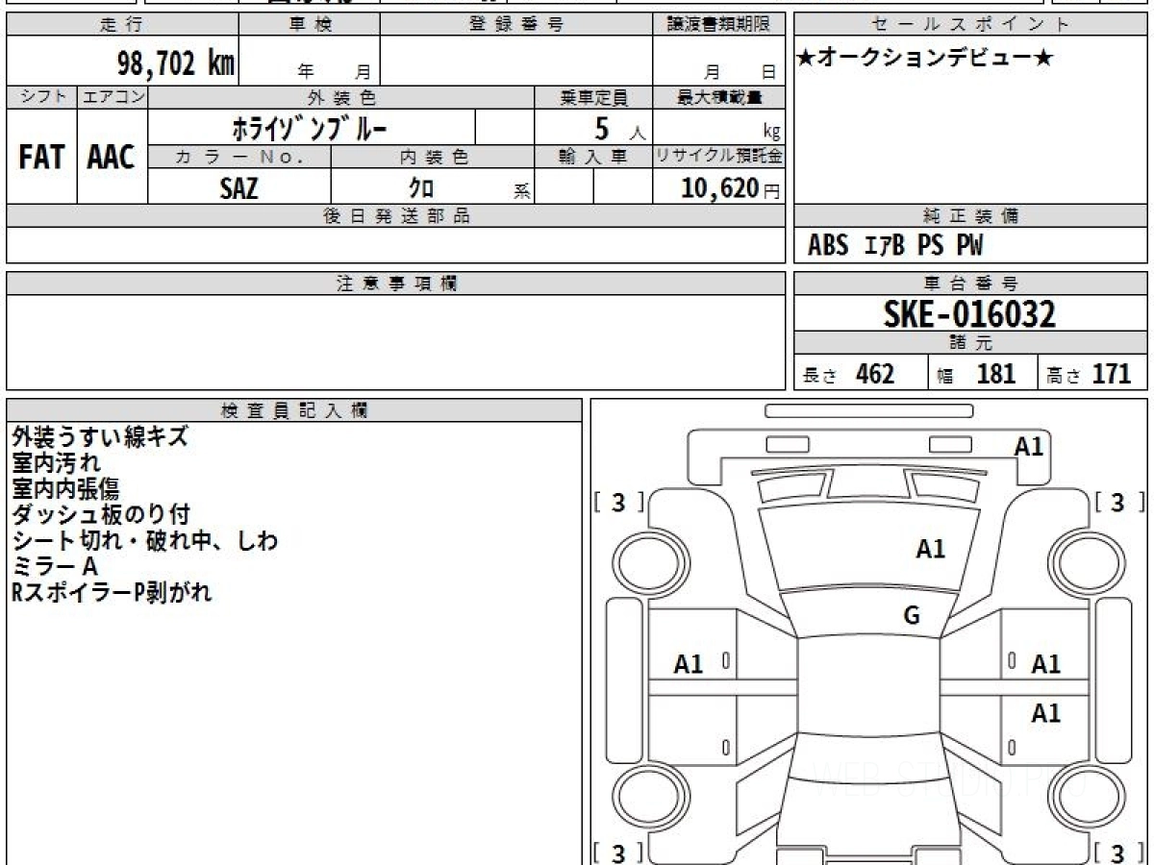Select the color code SAZ
1154x865 pixels.
(x=238, y=187)
